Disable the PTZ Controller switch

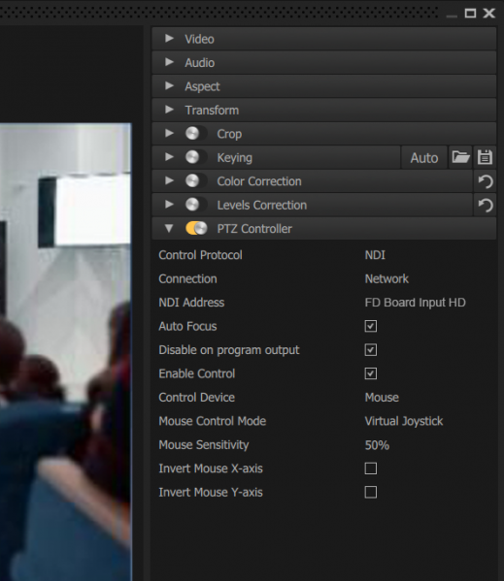click(x=196, y=229)
